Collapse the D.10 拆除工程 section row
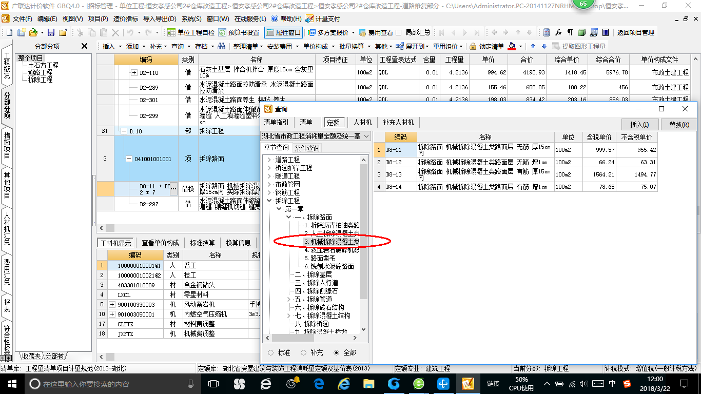 pos(124,131)
